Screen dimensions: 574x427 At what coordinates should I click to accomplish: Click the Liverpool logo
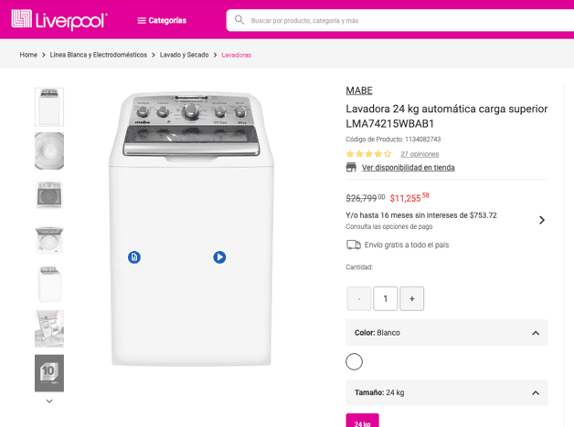click(58, 19)
